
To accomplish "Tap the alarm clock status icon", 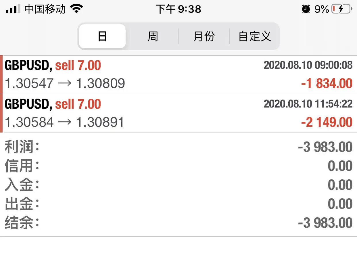I will coord(306,9).
